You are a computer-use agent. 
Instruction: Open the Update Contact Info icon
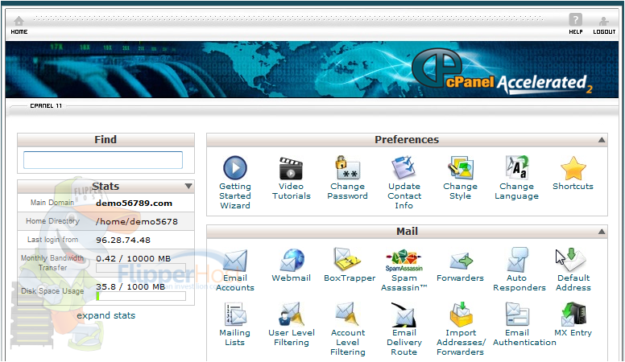tap(404, 167)
